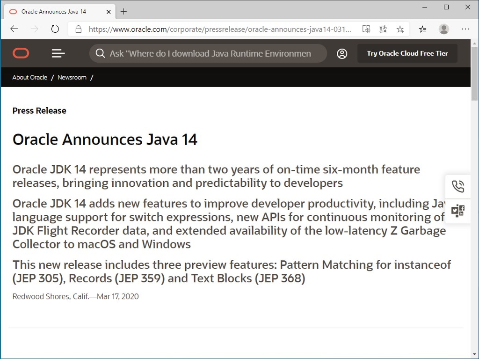The width and height of the screenshot is (479, 359).
Task: Select the Oracle Announces Java 14 tab
Action: coord(56,11)
